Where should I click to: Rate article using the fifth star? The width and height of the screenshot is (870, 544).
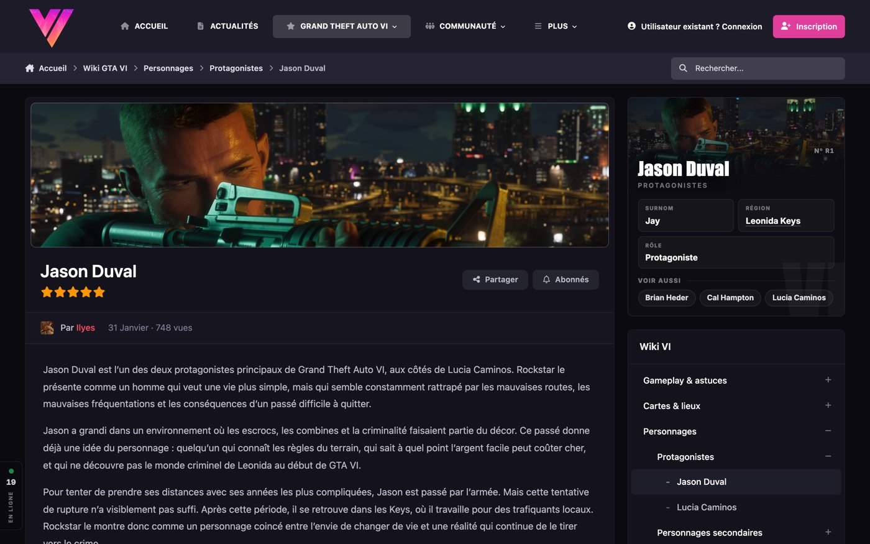coord(99,292)
